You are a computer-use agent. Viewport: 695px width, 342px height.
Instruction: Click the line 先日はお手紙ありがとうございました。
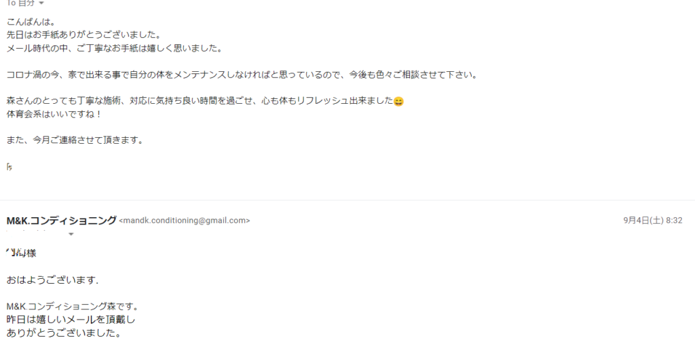tap(83, 35)
